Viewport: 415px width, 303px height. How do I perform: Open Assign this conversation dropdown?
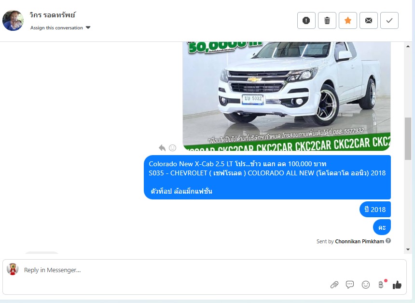point(60,28)
